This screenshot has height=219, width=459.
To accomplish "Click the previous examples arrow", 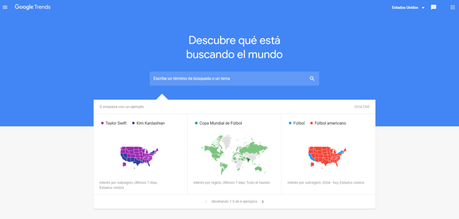I will click(206, 202).
